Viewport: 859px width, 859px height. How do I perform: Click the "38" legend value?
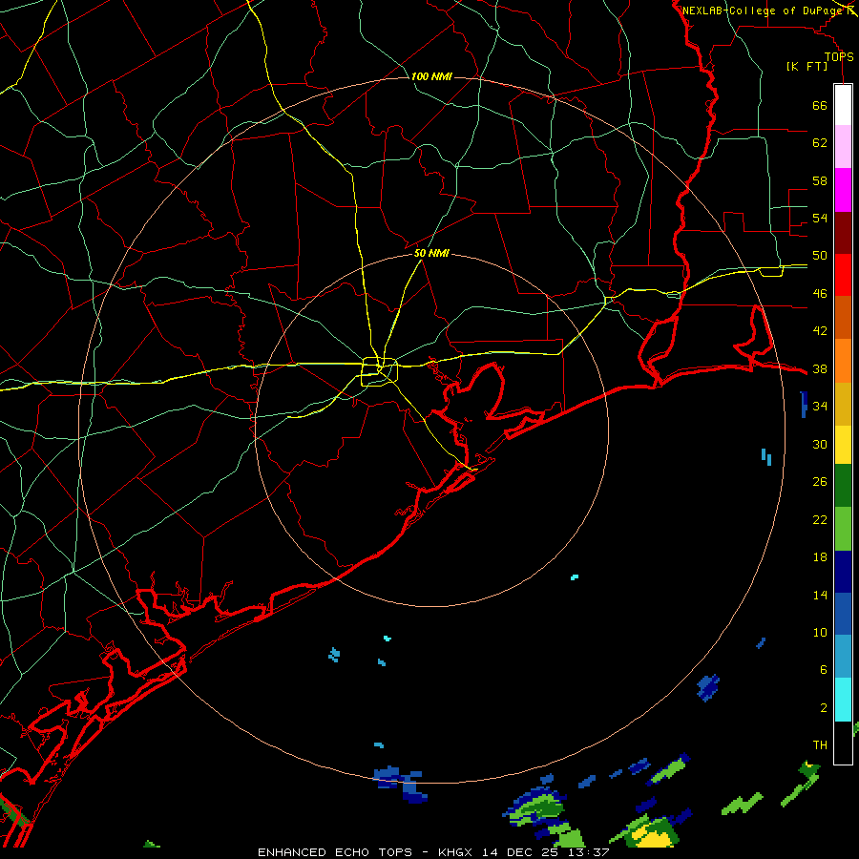click(820, 369)
